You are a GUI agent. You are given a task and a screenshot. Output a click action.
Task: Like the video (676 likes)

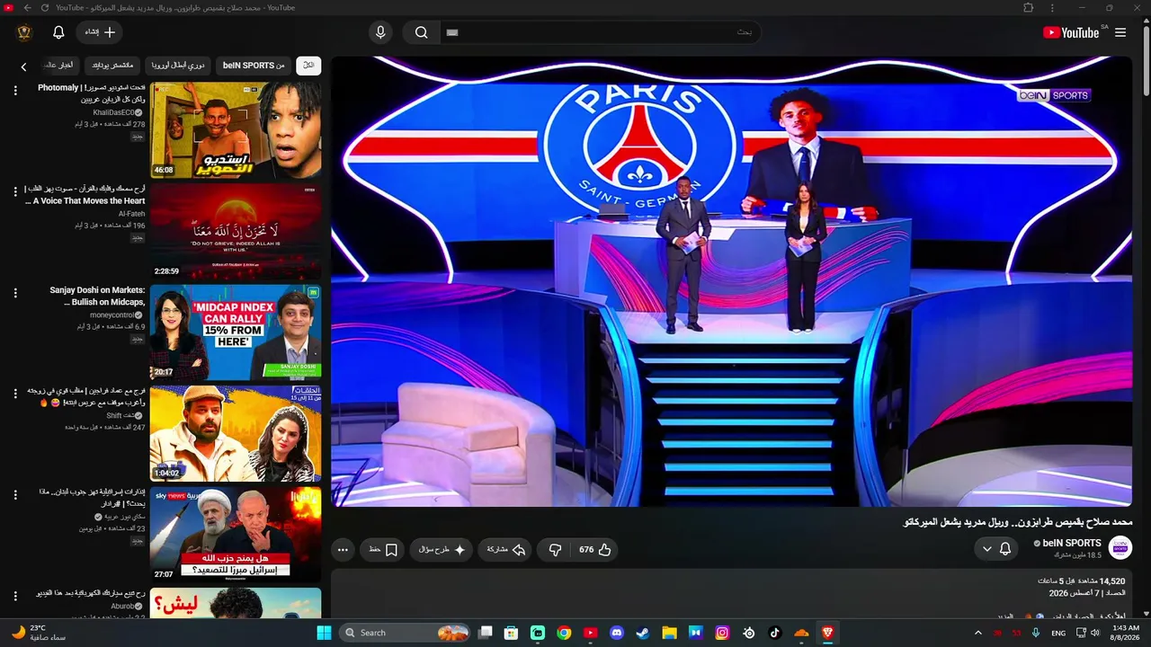pyautogui.click(x=594, y=549)
